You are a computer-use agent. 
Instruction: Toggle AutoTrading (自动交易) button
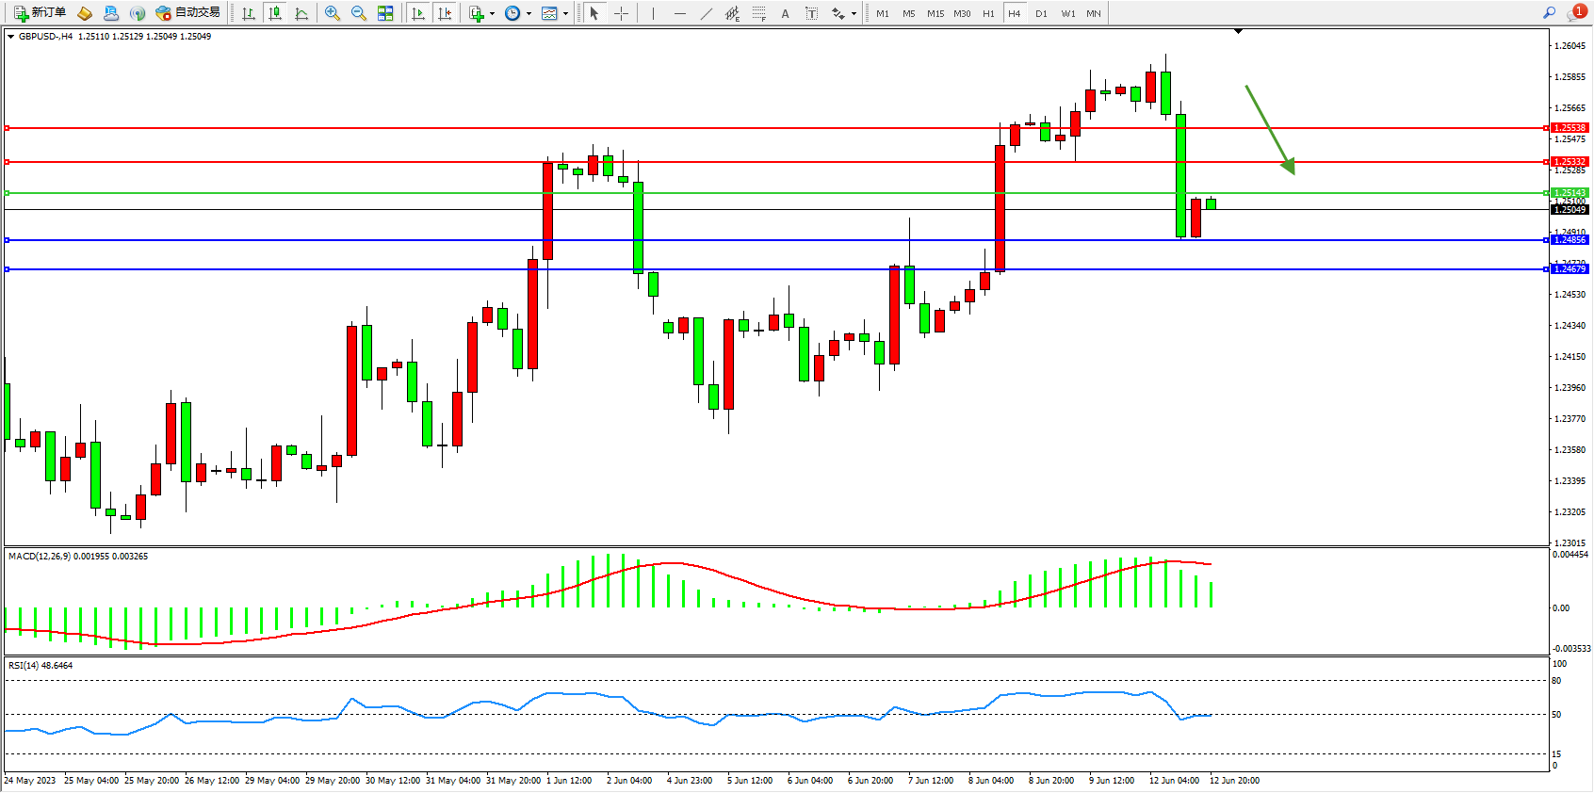coord(187,13)
